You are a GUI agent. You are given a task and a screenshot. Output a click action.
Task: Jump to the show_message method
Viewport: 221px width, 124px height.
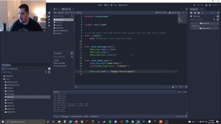[59, 63]
